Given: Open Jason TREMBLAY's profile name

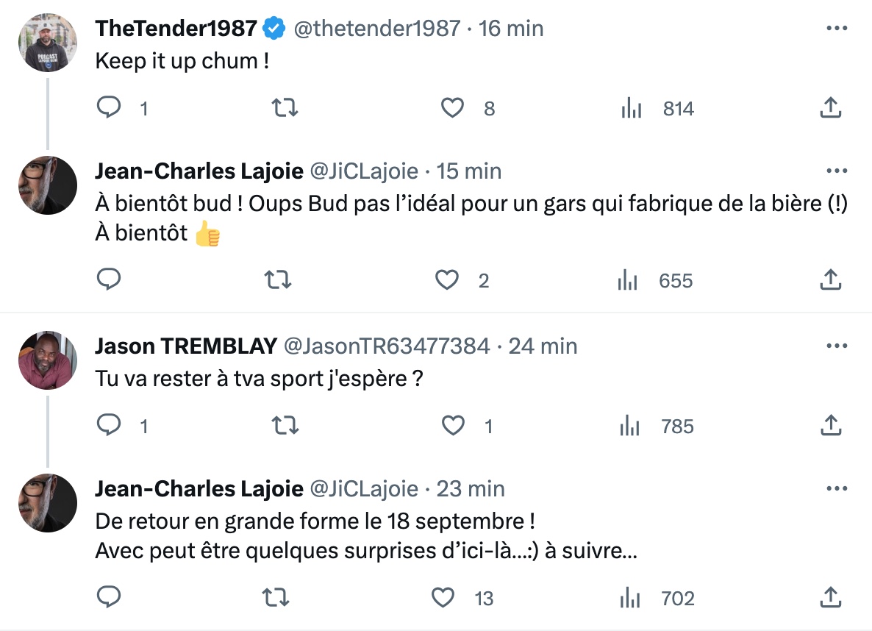Looking at the screenshot, I should [x=186, y=346].
